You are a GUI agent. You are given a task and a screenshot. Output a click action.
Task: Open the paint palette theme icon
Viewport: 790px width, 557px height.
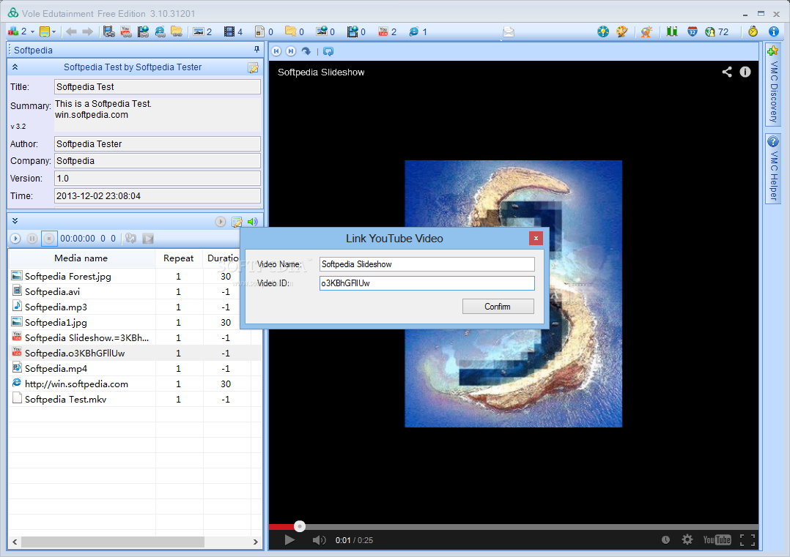(622, 31)
